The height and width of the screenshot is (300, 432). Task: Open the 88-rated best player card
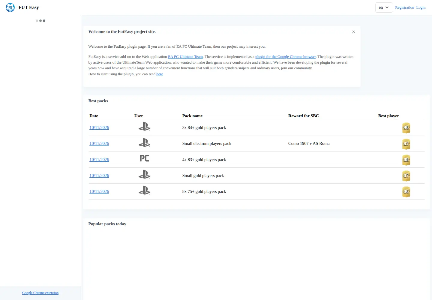(406, 160)
